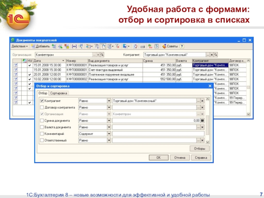The height and width of the screenshot is (198, 264).
Task: Click the ellipsis of top Контрагент field
Action: pyautogui.click(x=208, y=55)
